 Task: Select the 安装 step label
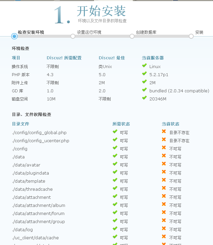coord(199,32)
